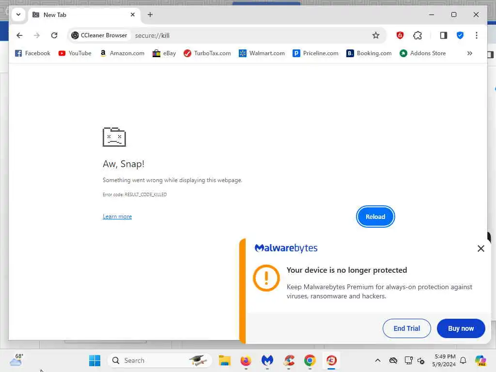This screenshot has height=372, width=496.
Task: Click the CCleaner Browser site info chip
Action: pos(100,35)
